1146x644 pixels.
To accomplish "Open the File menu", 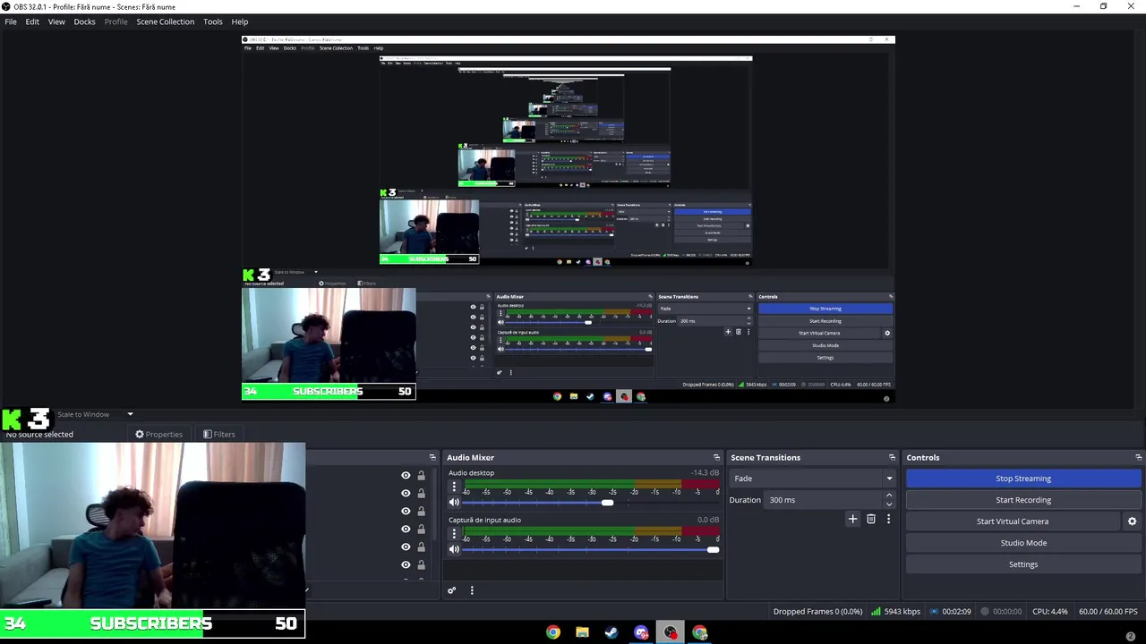I will click(11, 21).
